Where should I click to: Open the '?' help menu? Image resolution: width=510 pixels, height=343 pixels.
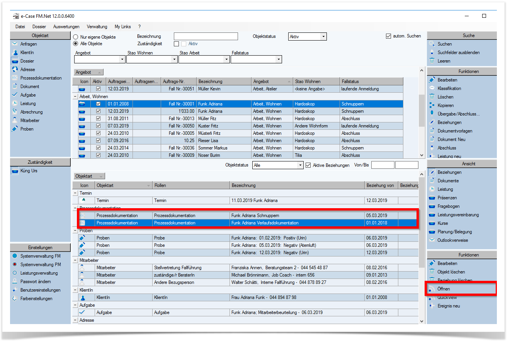tap(139, 27)
